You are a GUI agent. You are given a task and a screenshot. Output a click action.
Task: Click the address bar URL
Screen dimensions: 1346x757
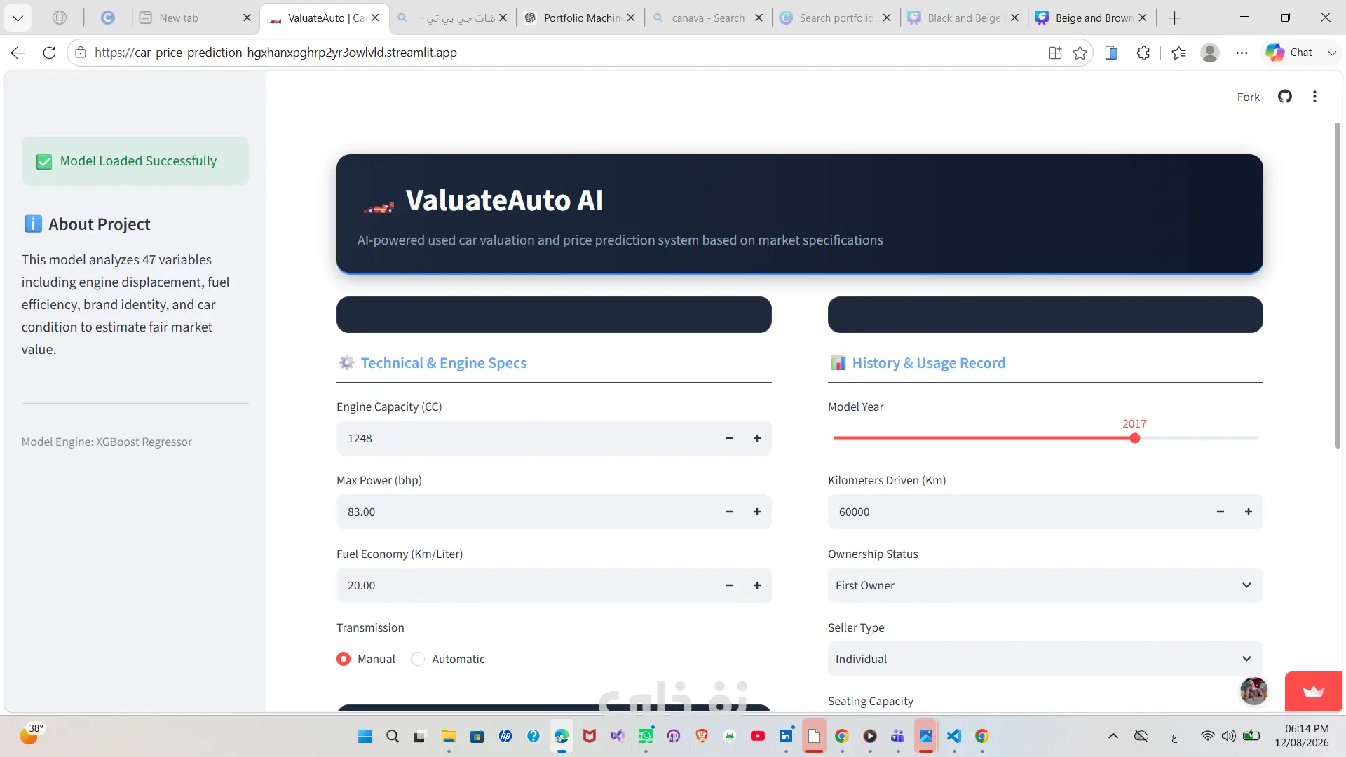(x=276, y=53)
